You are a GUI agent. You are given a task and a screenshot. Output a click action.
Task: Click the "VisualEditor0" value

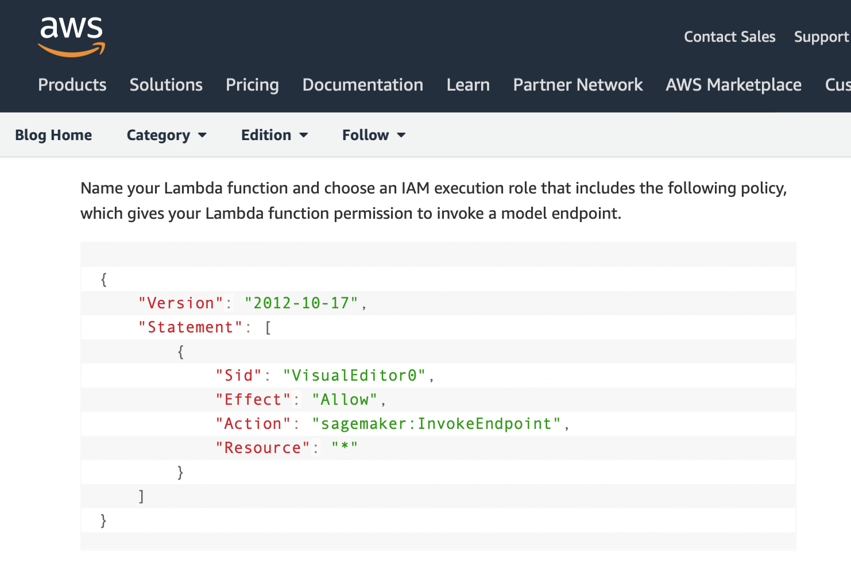pyautogui.click(x=354, y=376)
